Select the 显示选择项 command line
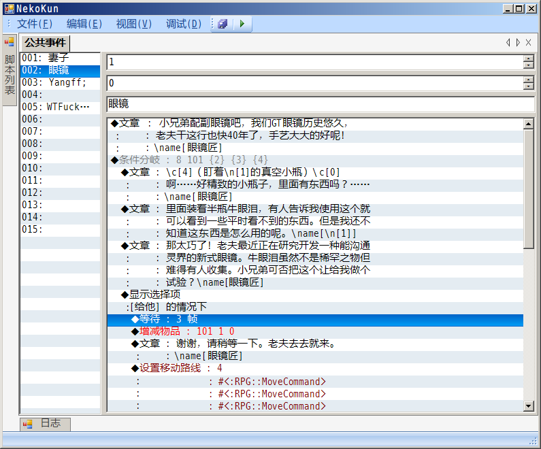This screenshot has width=541, height=449. [315, 295]
